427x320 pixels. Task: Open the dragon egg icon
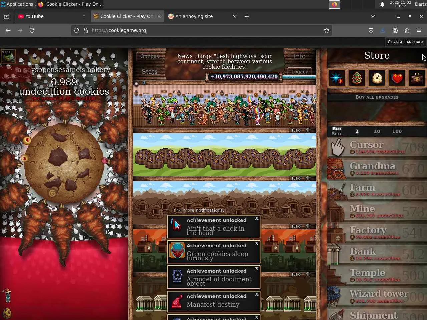click(x=7, y=313)
